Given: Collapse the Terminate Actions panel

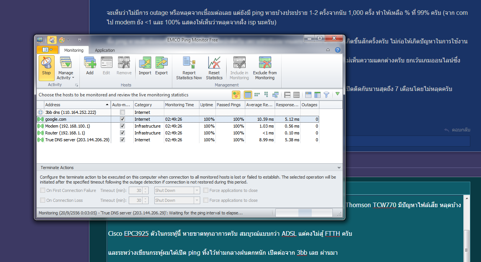Looking at the screenshot, I should (x=339, y=168).
